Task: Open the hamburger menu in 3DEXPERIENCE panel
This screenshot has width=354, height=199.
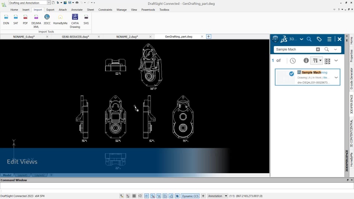Action: point(329,39)
